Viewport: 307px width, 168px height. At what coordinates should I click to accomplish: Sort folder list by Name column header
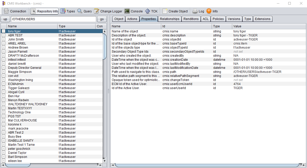[x=32, y=26]
